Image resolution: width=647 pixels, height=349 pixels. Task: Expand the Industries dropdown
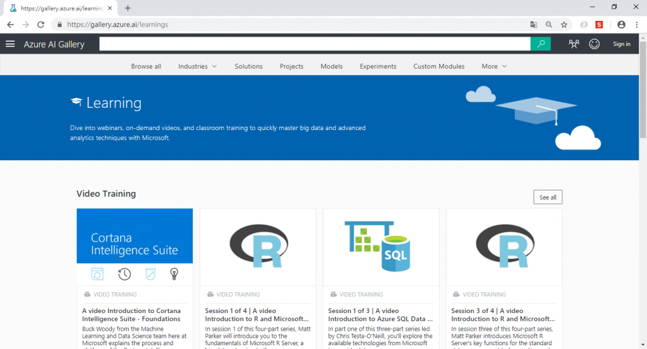tap(197, 66)
